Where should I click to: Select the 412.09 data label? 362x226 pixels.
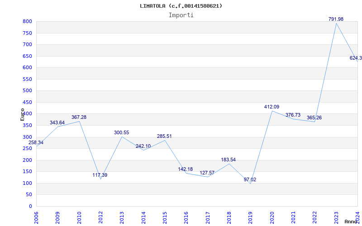[x=272, y=107]
